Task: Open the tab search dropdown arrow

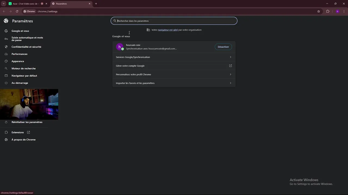Action: (x=4, y=4)
